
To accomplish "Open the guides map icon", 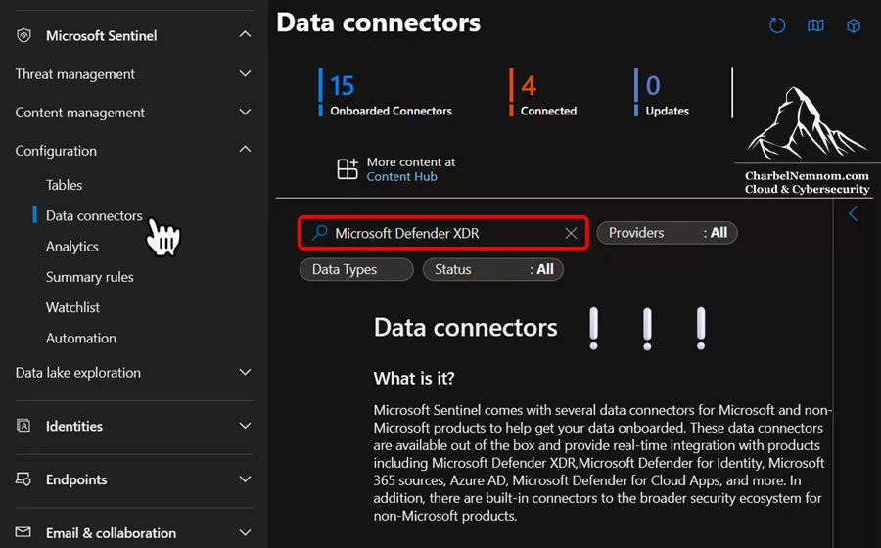I will (815, 25).
